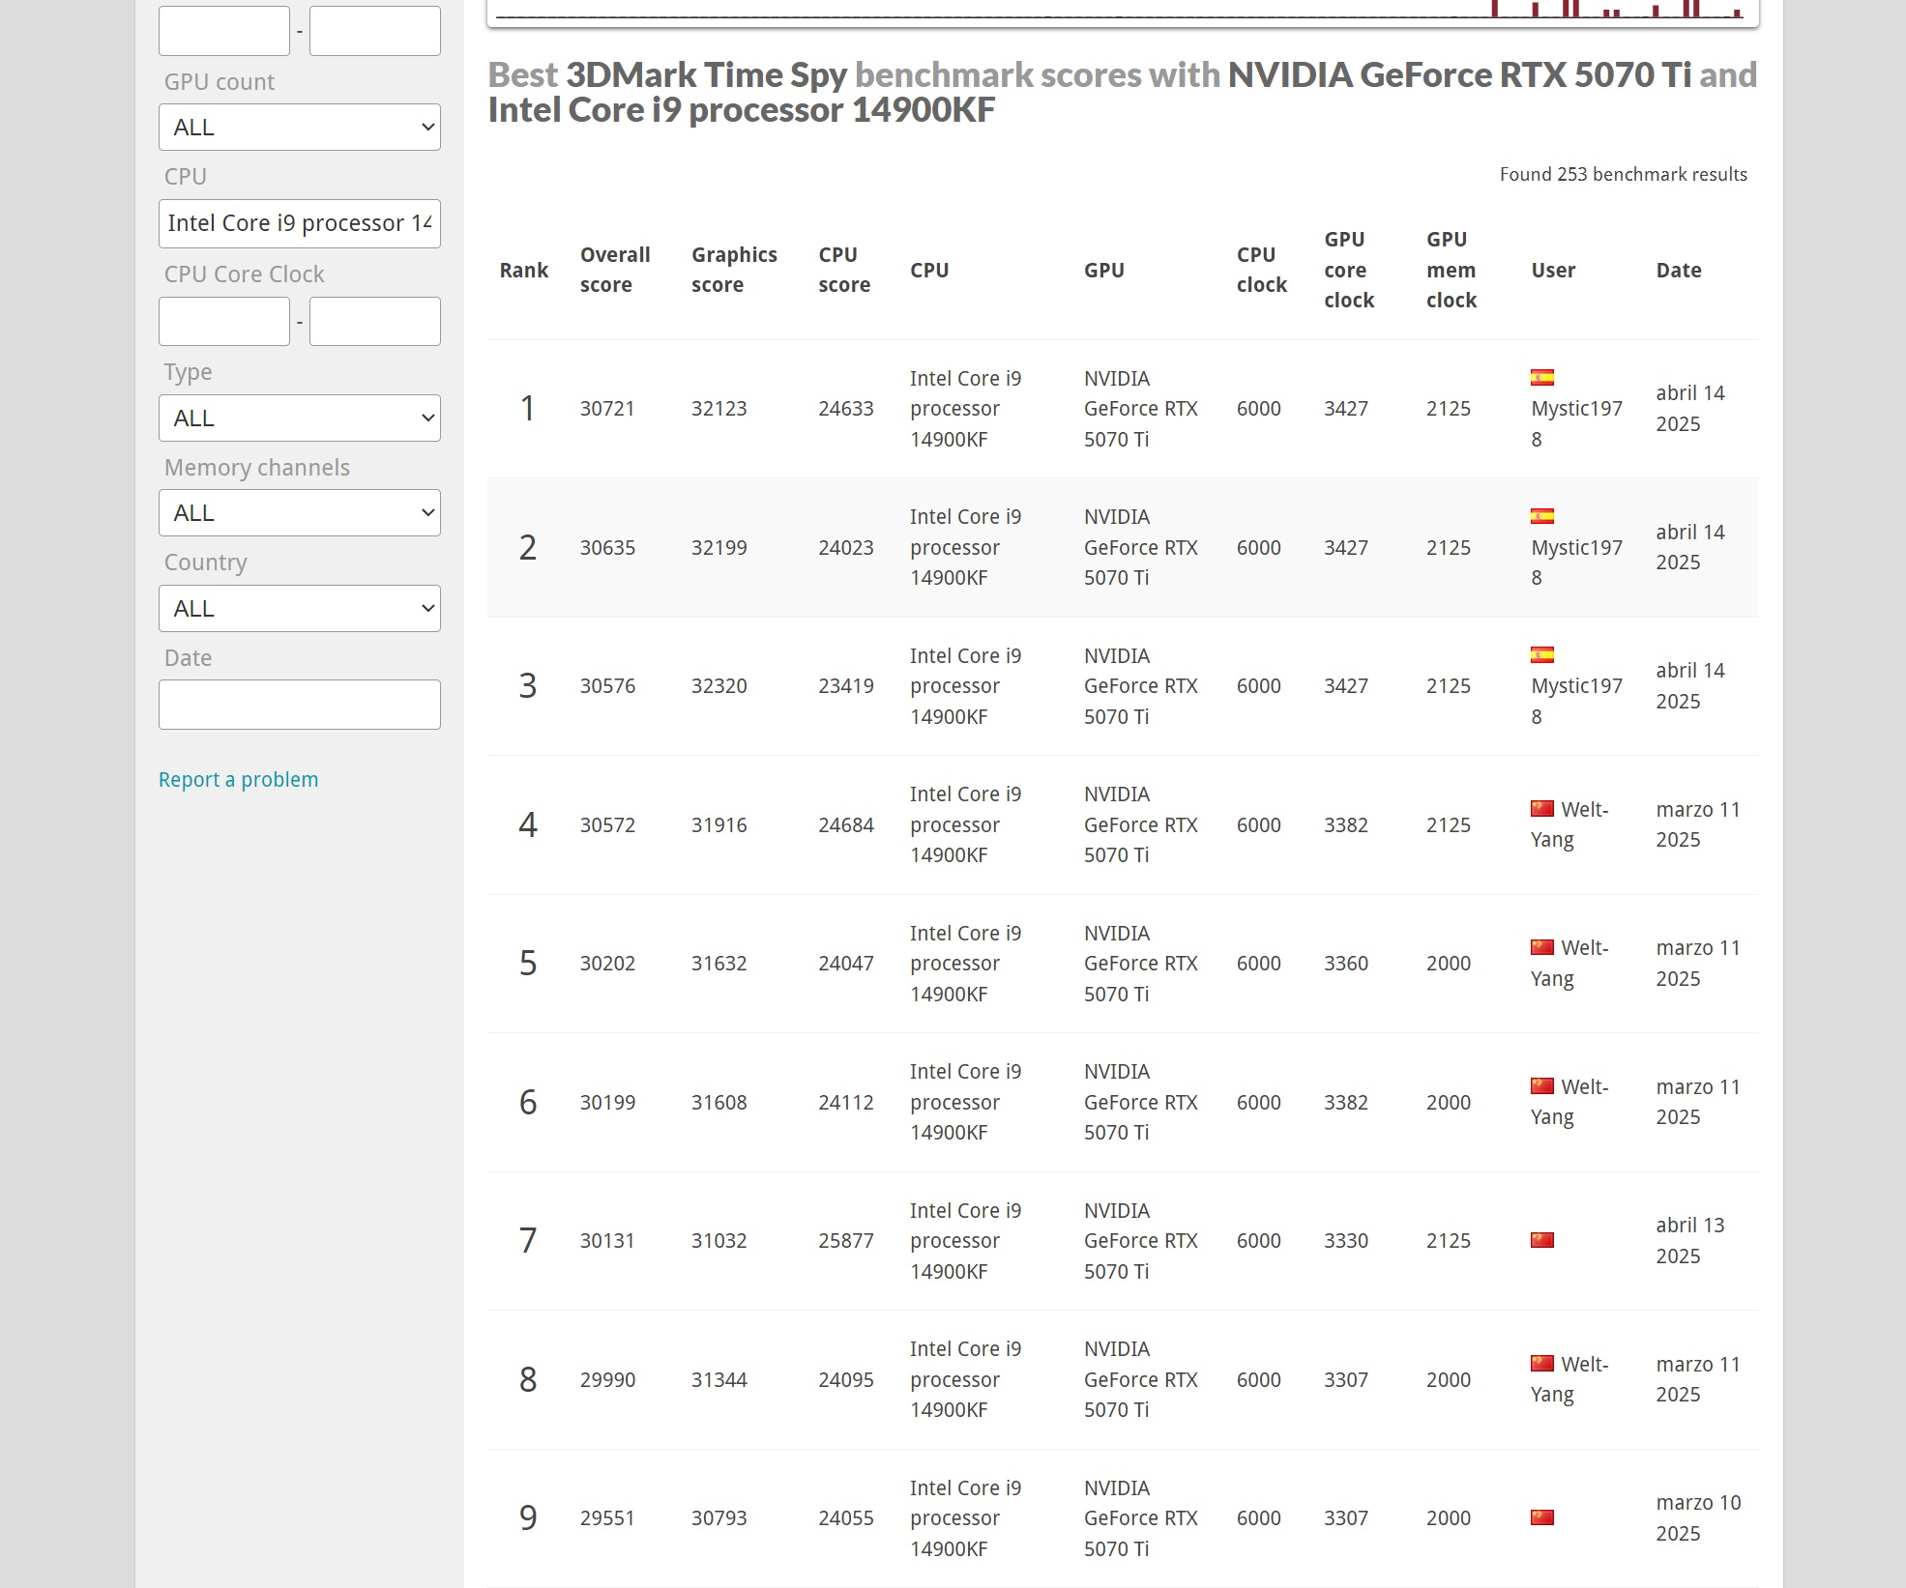Viewport: 1906px width, 1588px height.
Task: Click China flag icon in rank 8 row
Action: point(1542,1363)
